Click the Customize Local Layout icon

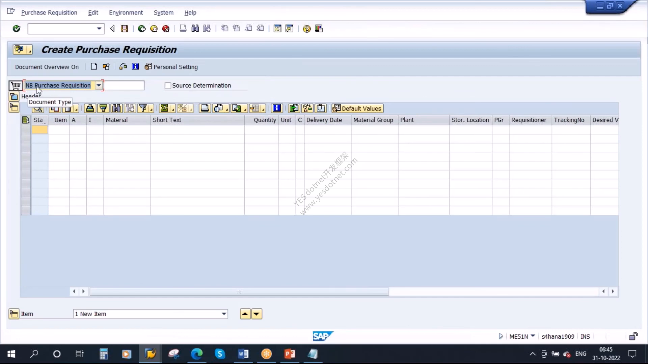coord(319,29)
